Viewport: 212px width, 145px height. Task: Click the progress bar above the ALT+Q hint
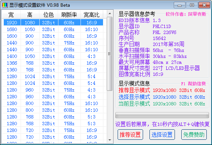(x=162, y=115)
